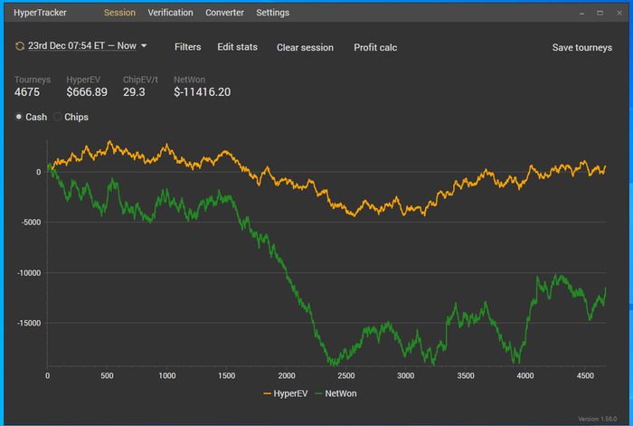Screen dimensions: 633x426
Task: Click the NetWon stat value
Action: point(202,92)
